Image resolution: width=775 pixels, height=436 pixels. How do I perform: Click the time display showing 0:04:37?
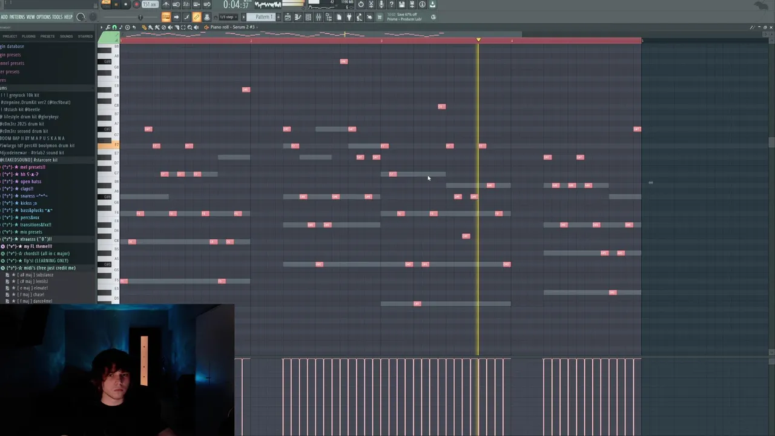point(236,5)
